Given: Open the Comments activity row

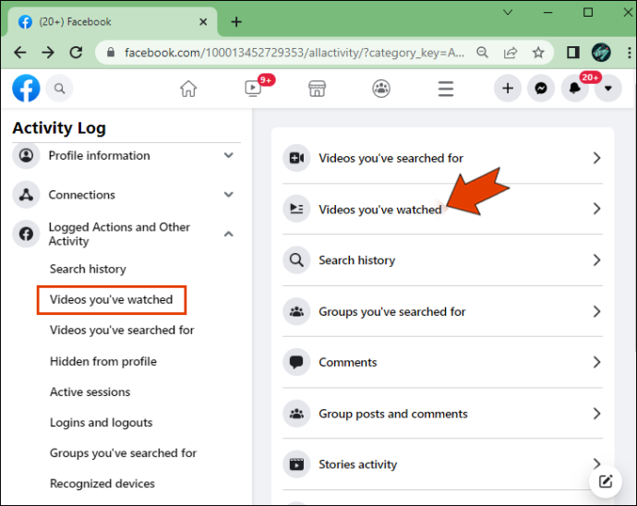Looking at the screenshot, I should point(442,362).
